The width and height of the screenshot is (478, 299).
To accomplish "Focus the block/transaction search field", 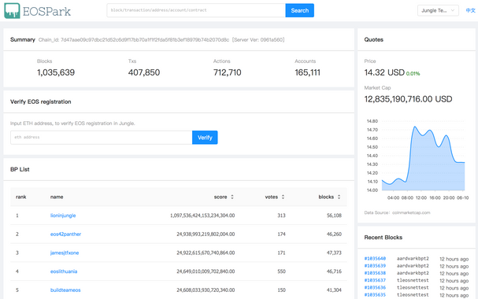I will pos(196,10).
